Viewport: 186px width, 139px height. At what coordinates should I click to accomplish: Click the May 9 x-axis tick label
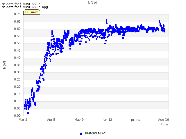pyautogui.click(x=79, y=120)
